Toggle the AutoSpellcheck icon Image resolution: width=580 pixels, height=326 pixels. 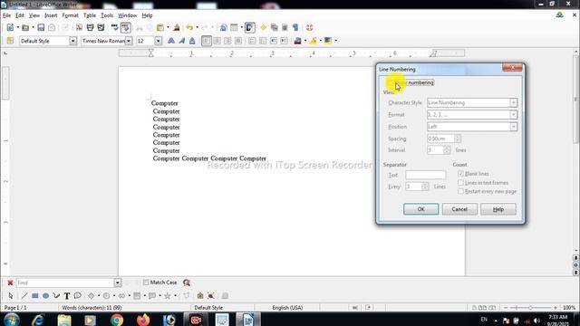126,28
